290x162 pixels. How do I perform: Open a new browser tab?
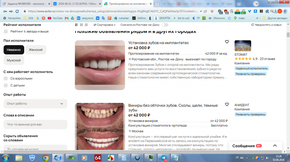point(157,4)
